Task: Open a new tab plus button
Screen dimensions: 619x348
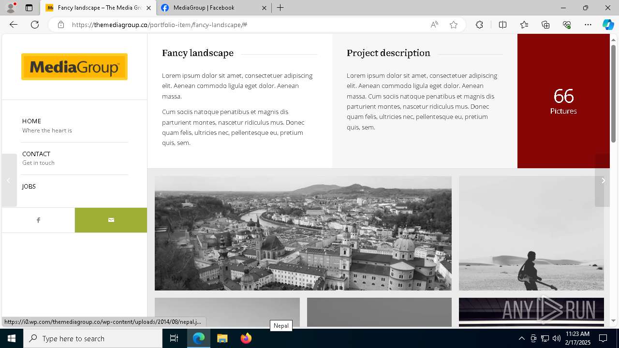Action: [x=280, y=8]
